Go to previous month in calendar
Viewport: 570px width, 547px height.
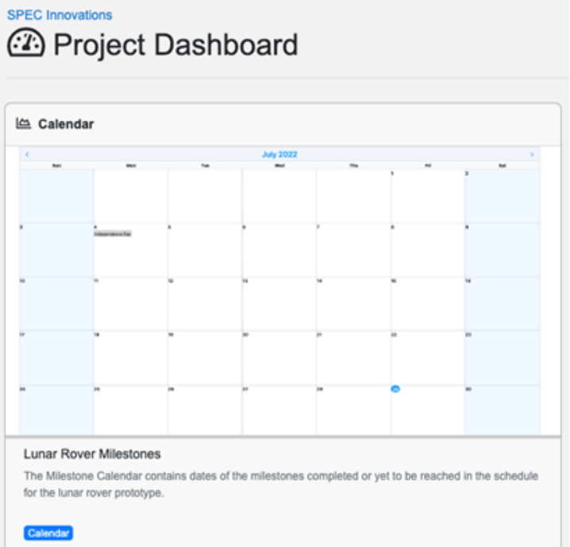click(x=26, y=154)
